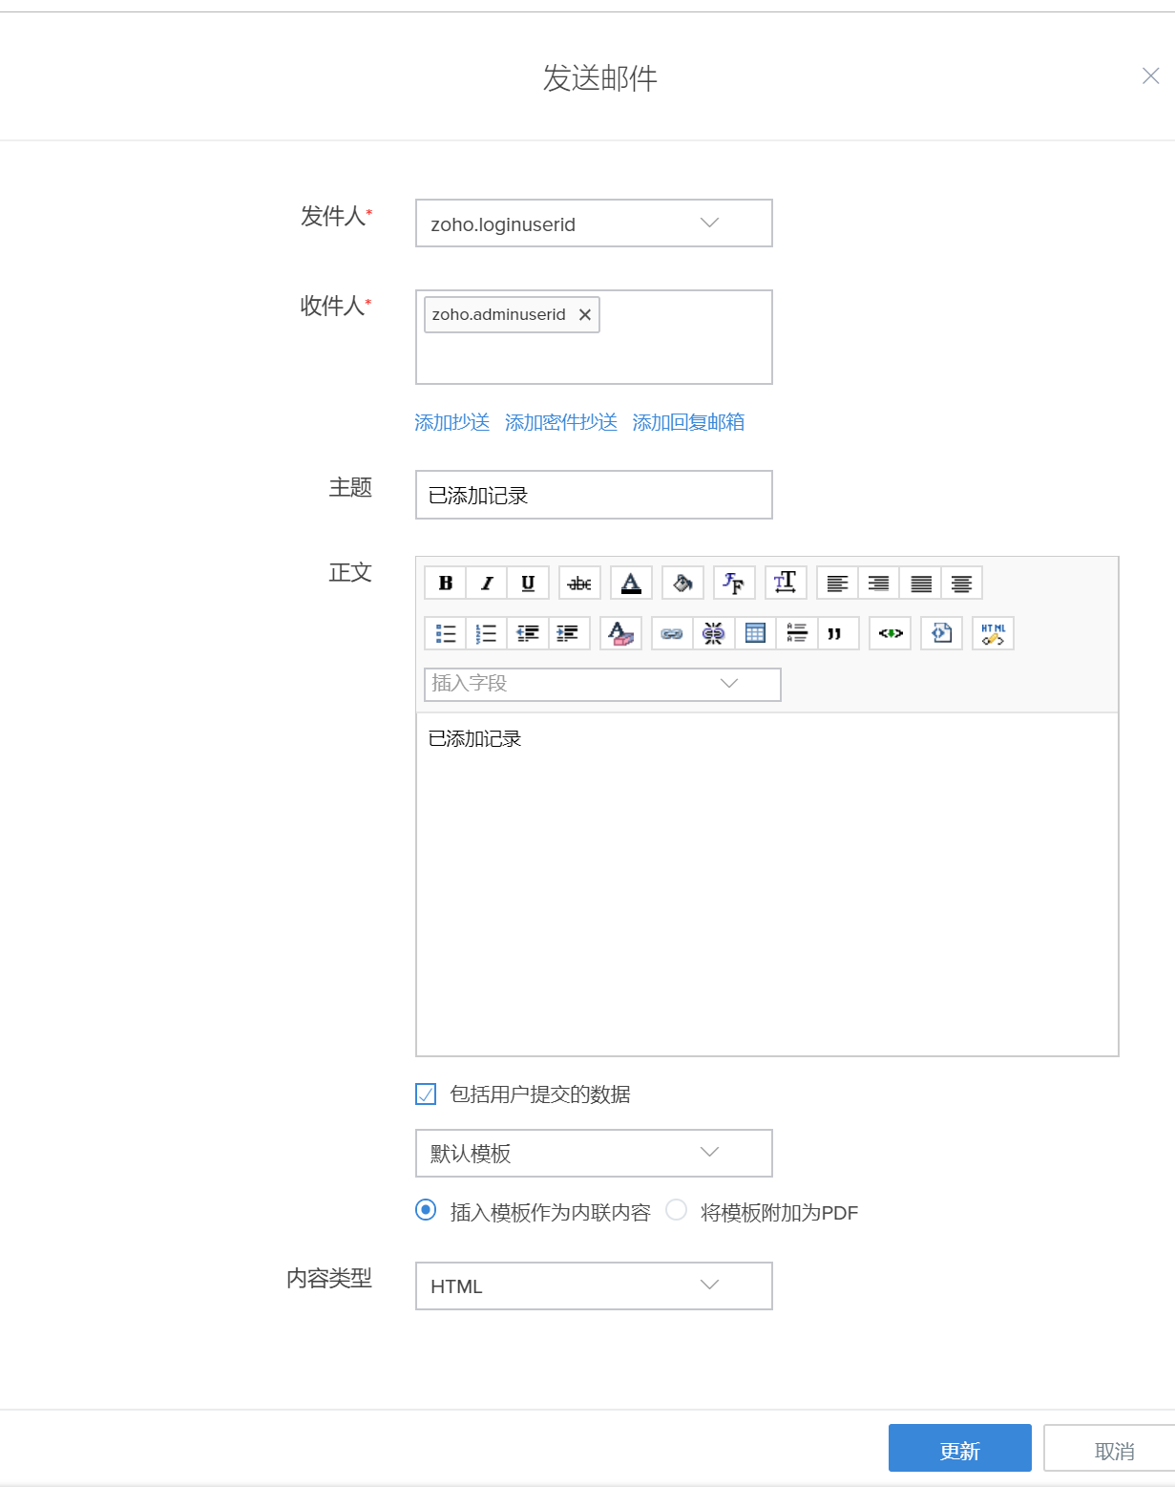The width and height of the screenshot is (1175, 1487).
Task: Open the font family tool
Action: tap(734, 583)
